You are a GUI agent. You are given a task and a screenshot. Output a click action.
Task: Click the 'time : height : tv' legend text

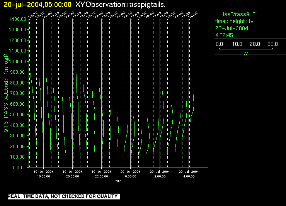pyautogui.click(x=234, y=21)
